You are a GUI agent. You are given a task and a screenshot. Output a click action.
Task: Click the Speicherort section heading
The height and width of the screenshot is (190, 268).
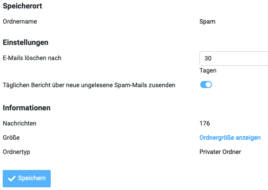26,7
